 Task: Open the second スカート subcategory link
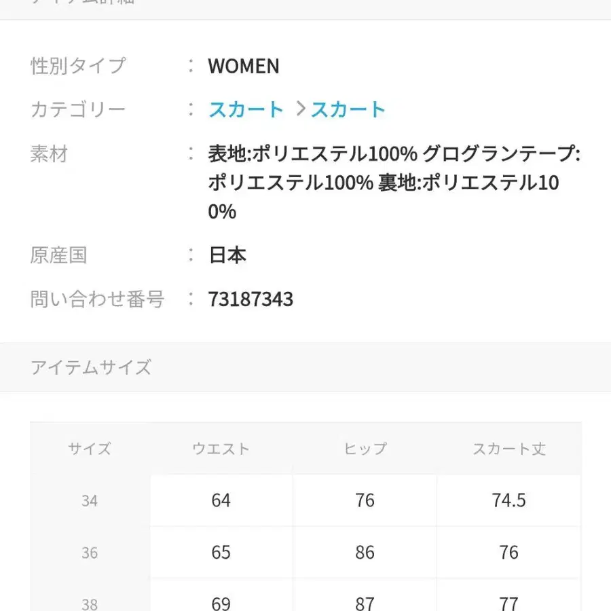point(348,109)
